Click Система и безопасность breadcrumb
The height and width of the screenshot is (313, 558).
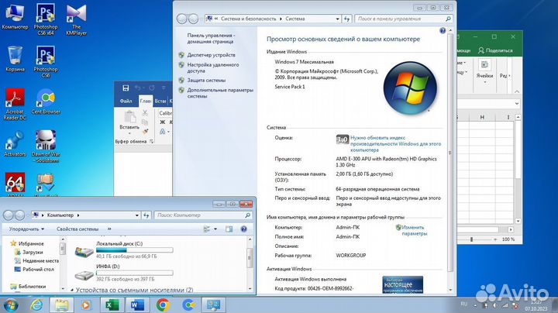click(x=249, y=19)
